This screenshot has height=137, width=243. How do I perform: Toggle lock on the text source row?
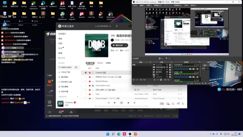[170, 77]
